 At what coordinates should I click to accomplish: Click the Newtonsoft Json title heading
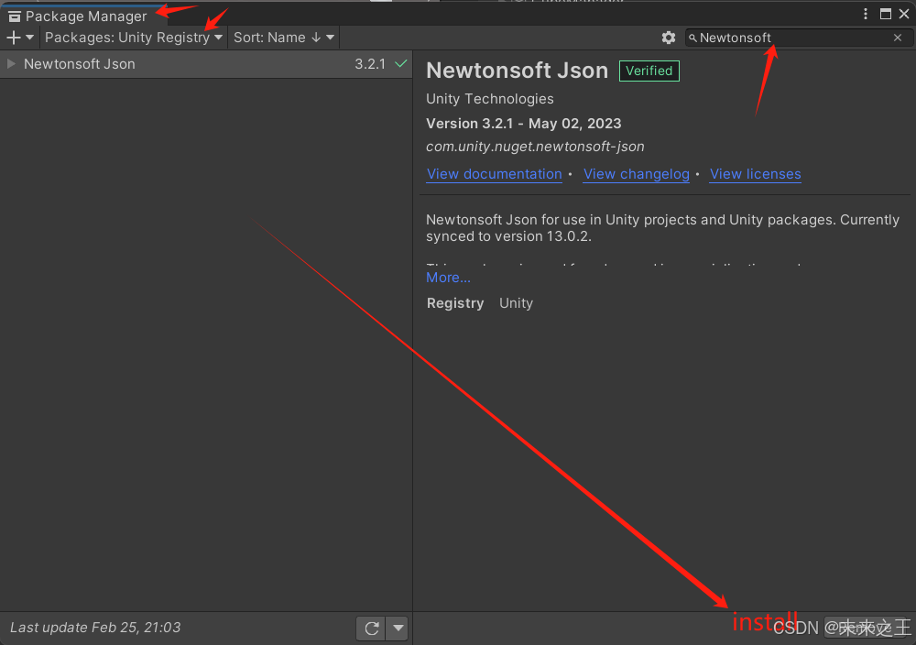[517, 71]
